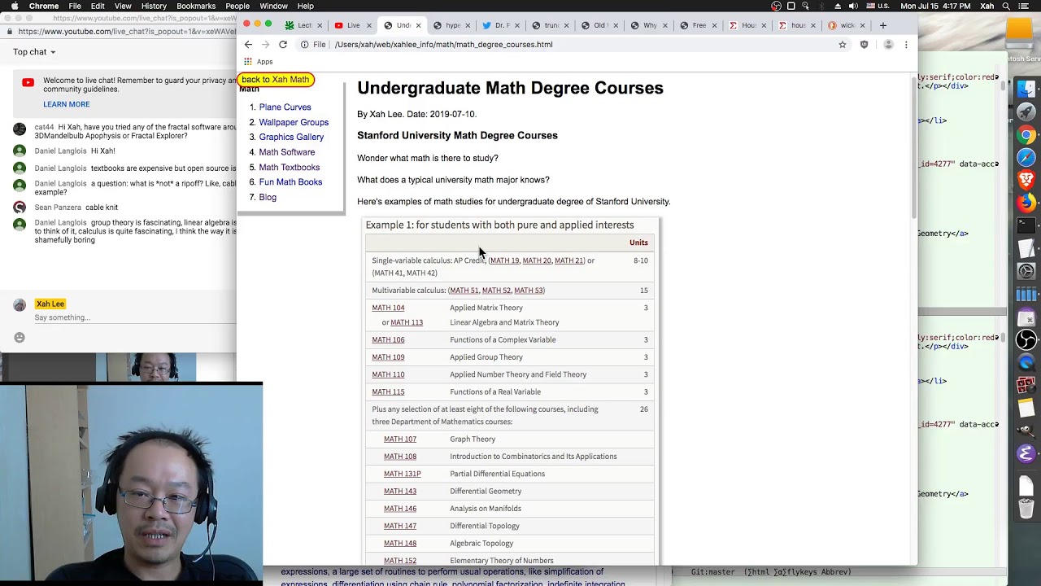Open a new Chrome tab
1041x586 pixels.
(x=883, y=25)
